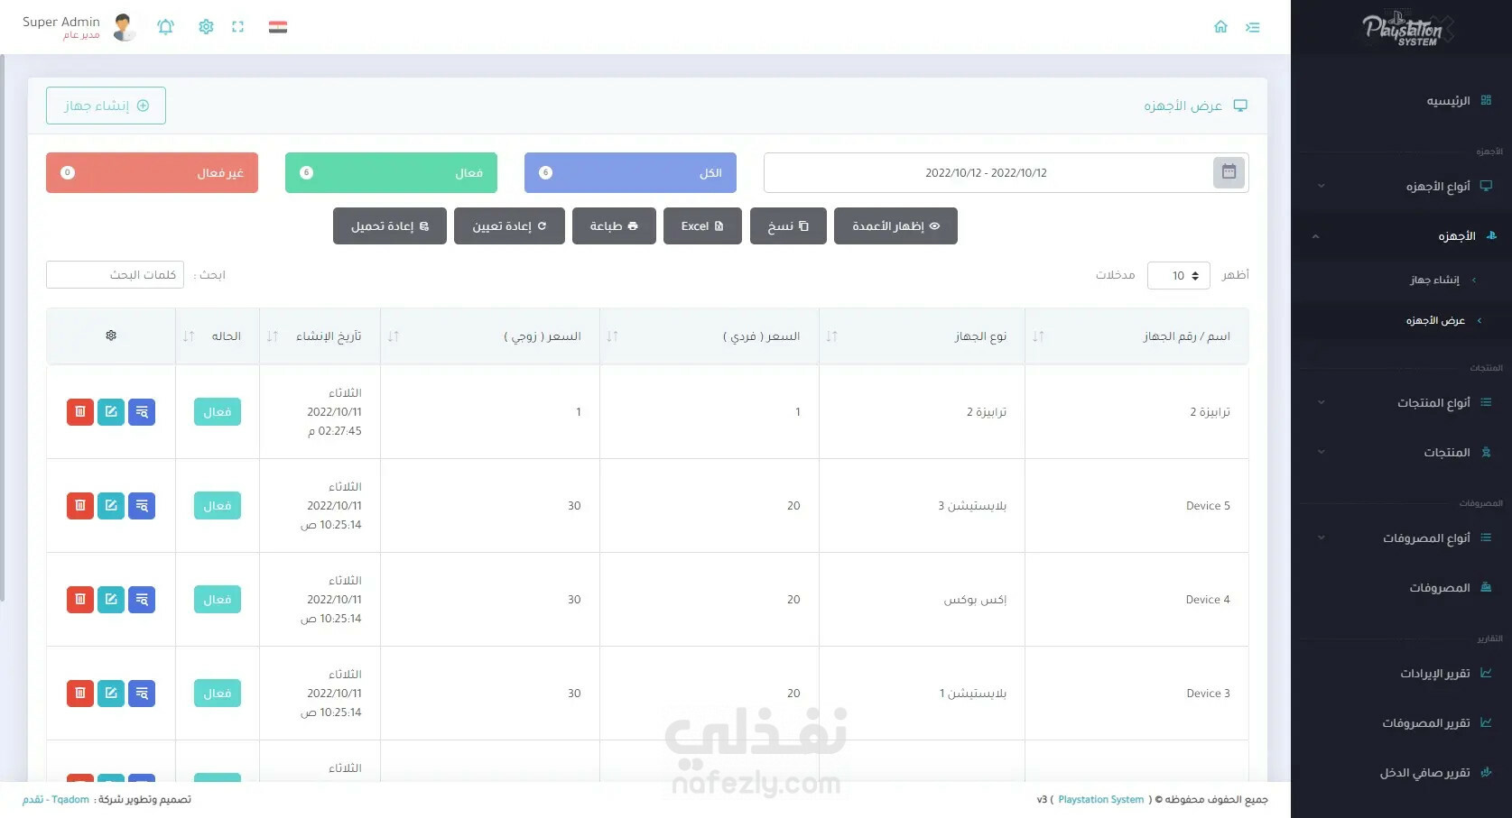Click the طباعة print button
Viewport: 1512px width, 818px height.
pyautogui.click(x=614, y=226)
